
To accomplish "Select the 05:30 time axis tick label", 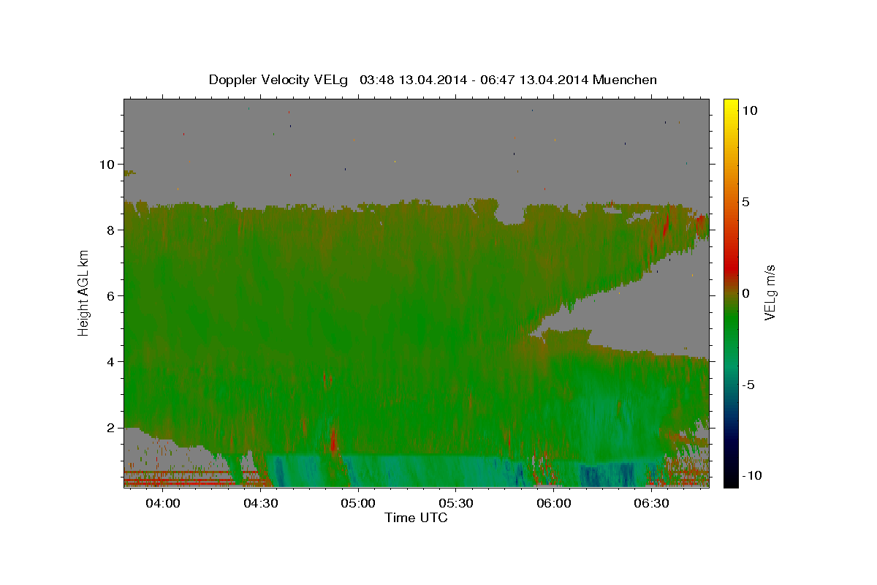I will tap(455, 504).
